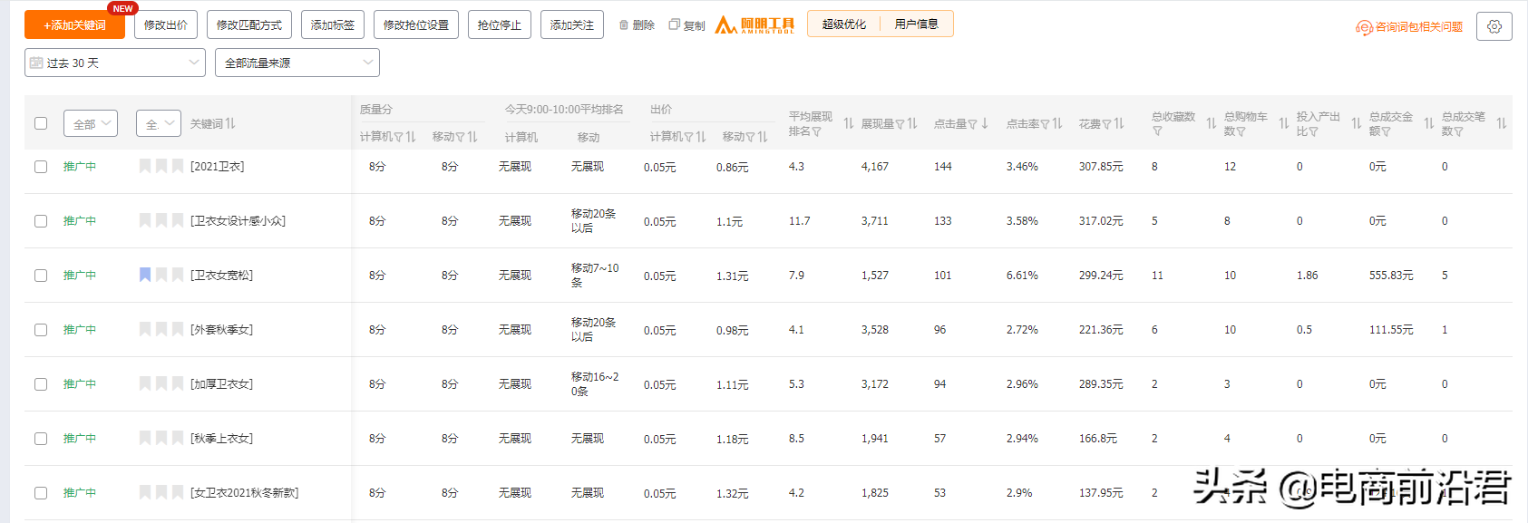1528x523 pixels.
Task: Filter 投入产出比 funnel icon
Action: point(1313,131)
